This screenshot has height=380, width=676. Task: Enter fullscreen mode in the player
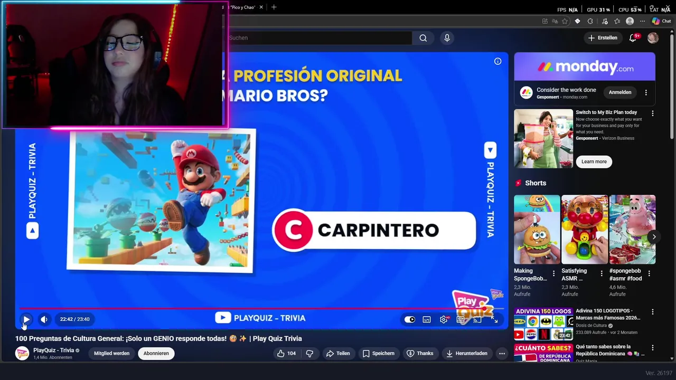point(494,319)
